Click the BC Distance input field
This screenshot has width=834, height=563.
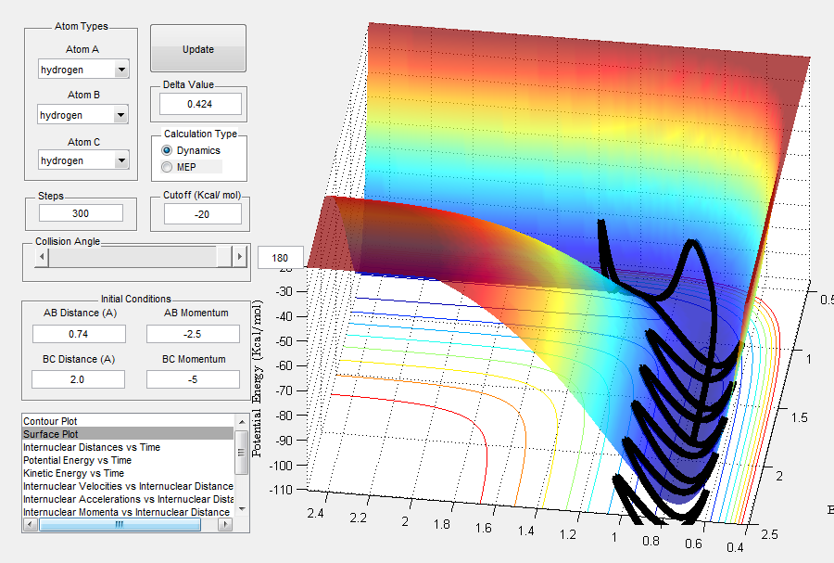78,379
